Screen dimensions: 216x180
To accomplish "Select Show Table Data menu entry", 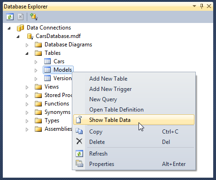I will 134,120.
